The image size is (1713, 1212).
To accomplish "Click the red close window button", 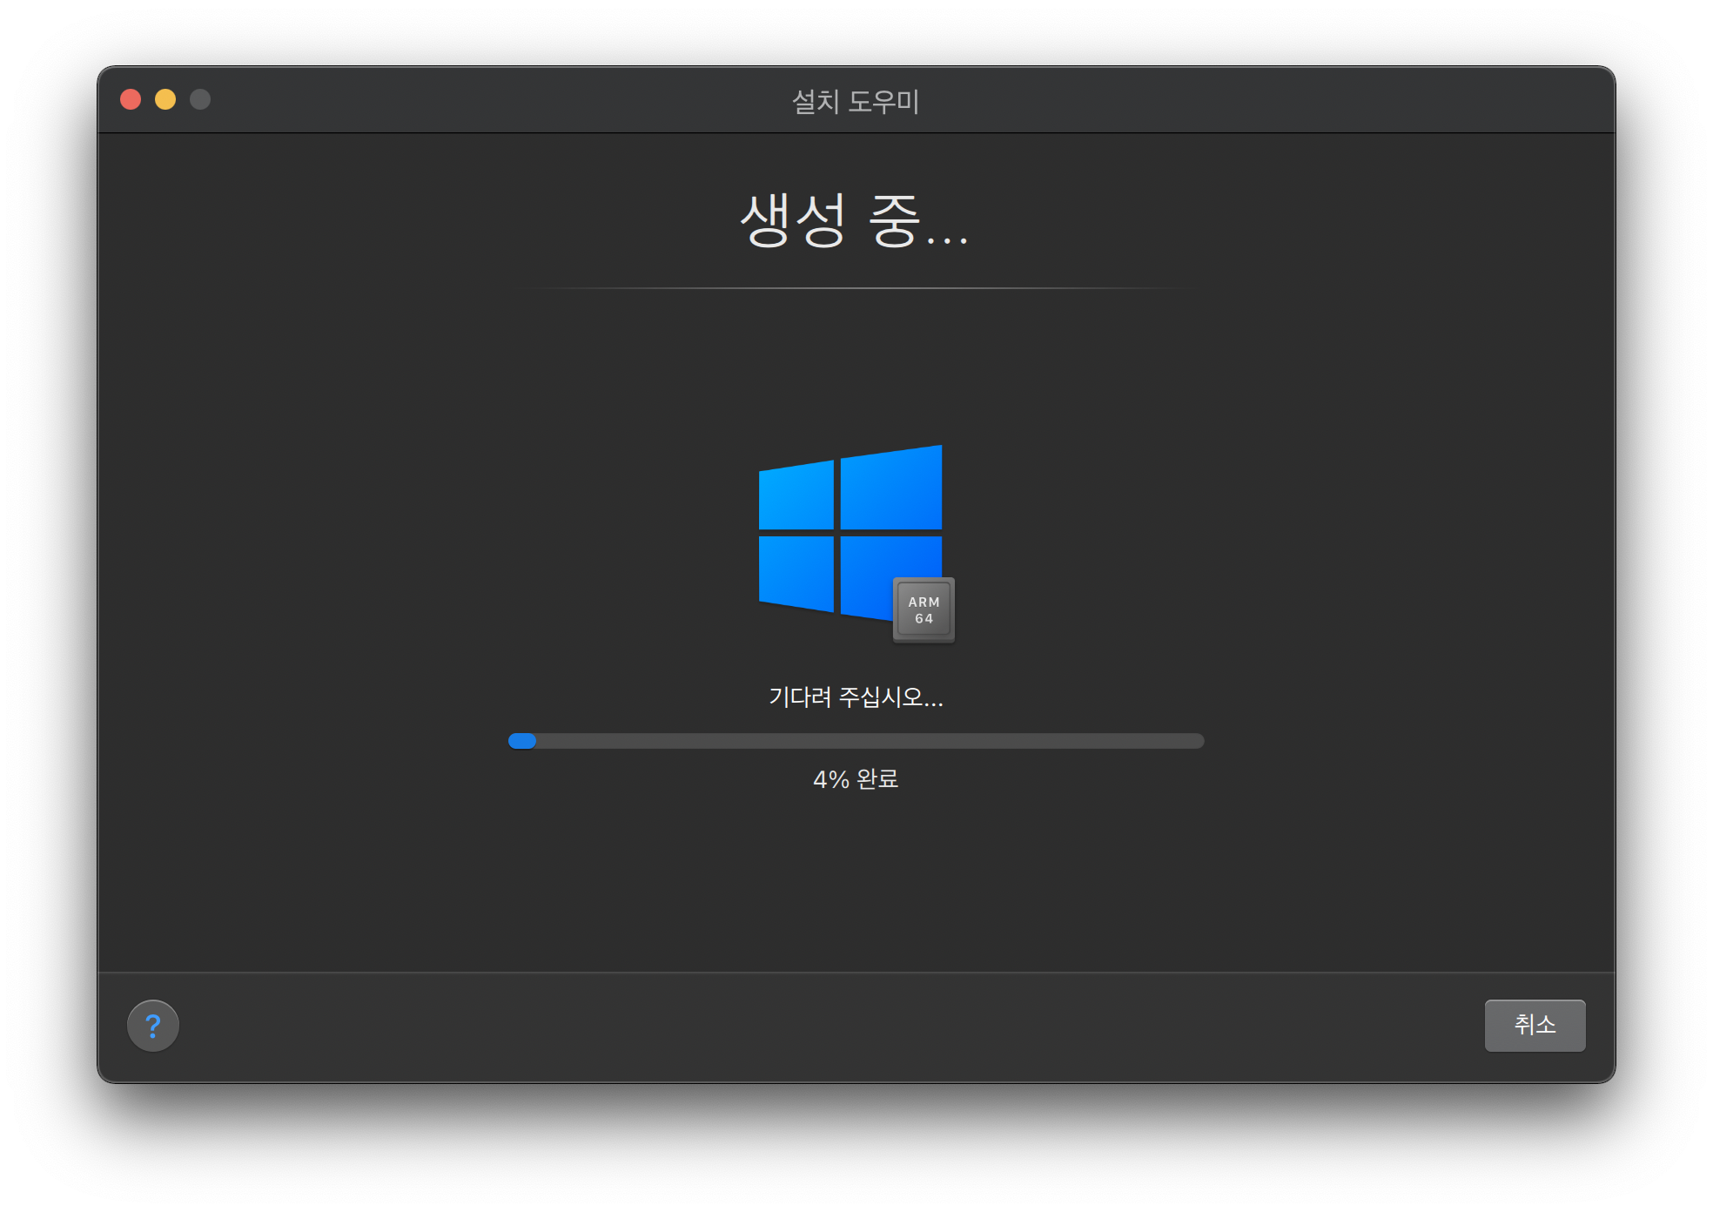I will (131, 99).
